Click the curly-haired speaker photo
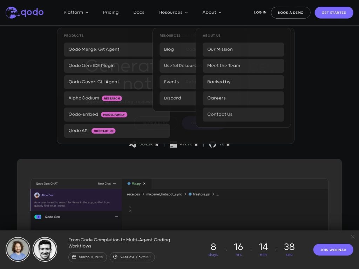359x269 pixels. (x=18, y=249)
